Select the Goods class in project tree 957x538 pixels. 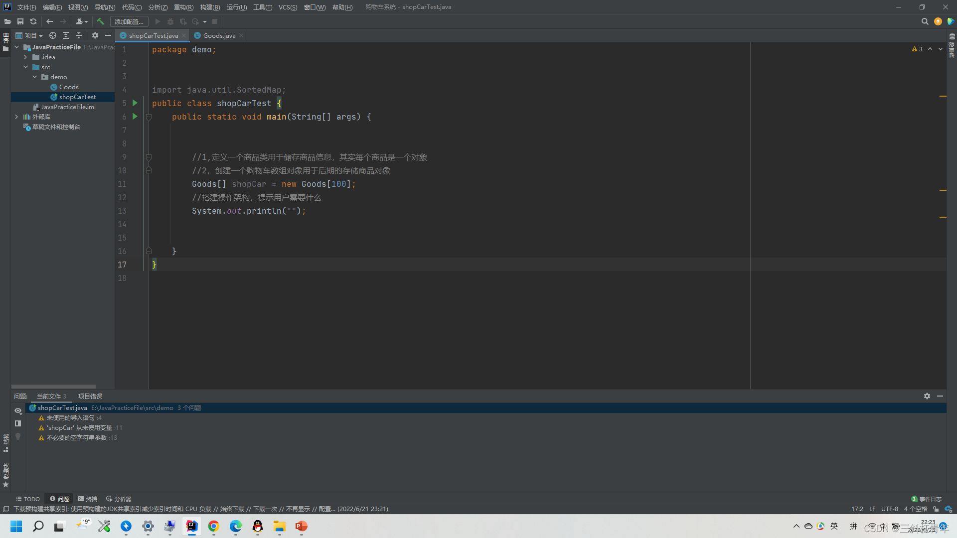pos(65,87)
